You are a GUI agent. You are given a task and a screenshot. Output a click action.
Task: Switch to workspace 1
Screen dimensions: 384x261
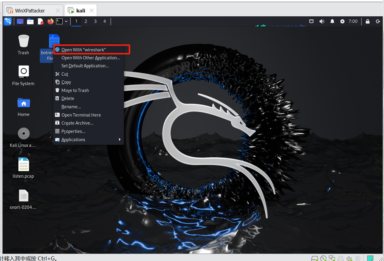(76, 21)
